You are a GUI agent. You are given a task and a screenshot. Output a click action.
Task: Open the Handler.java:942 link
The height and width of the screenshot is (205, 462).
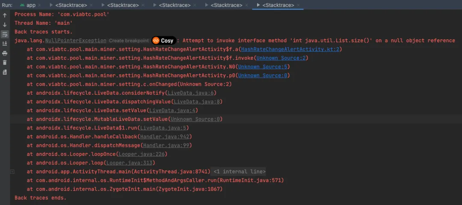tap(164, 137)
